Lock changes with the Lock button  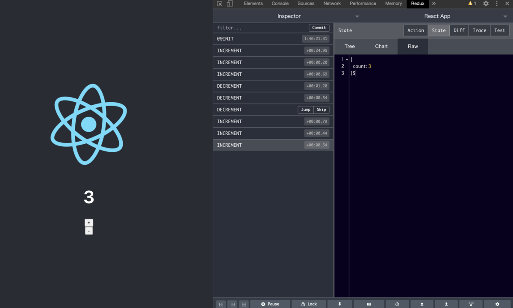[309, 304]
